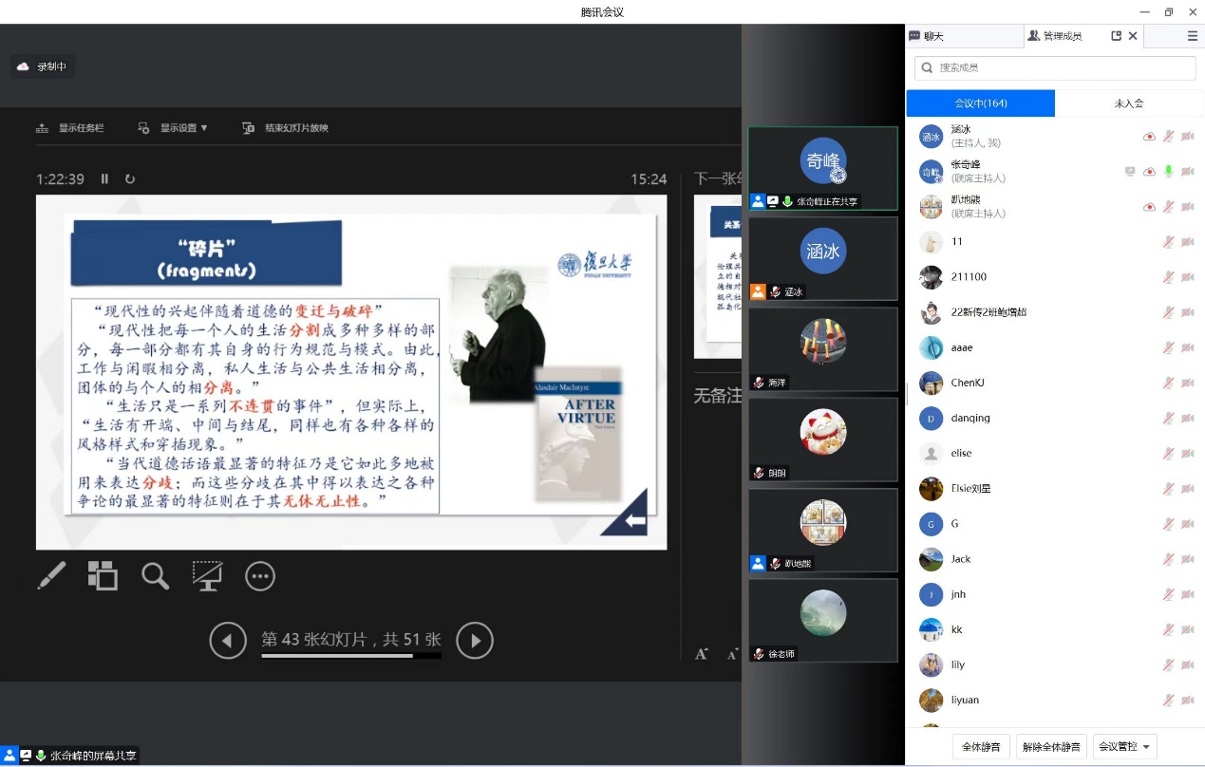
Task: Toggle muted microphone for member ChenKJ
Action: 1168,383
